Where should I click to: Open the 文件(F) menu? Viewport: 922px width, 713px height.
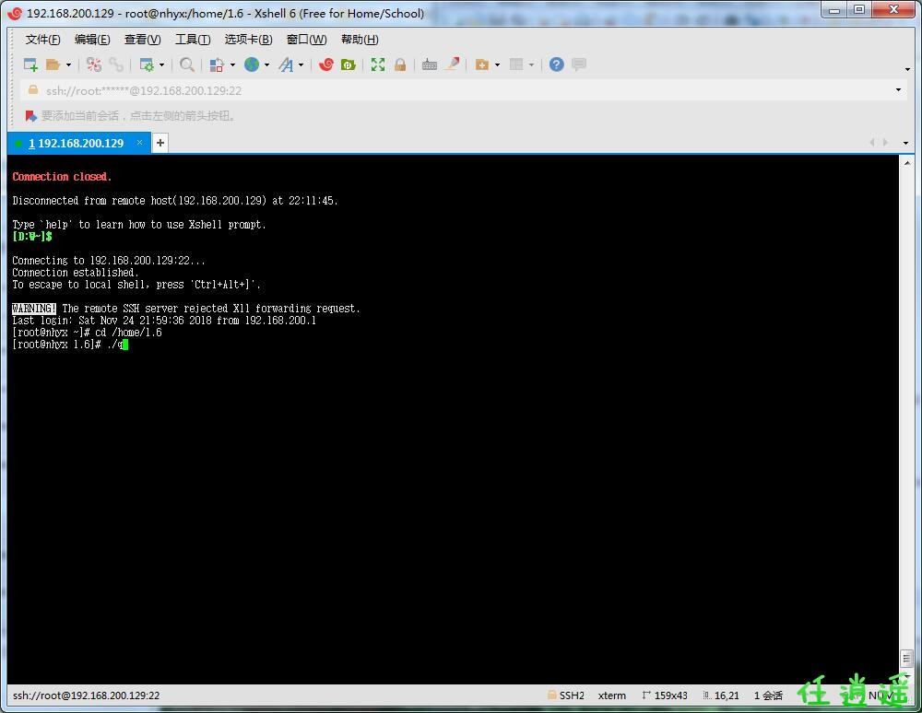(43, 40)
